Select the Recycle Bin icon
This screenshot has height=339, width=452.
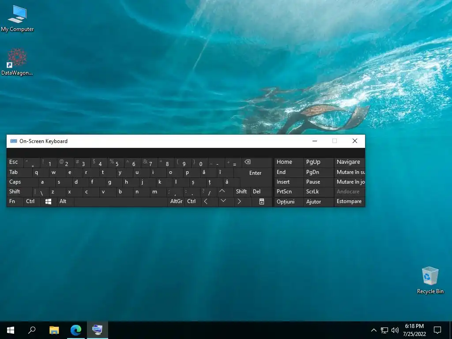(x=430, y=280)
